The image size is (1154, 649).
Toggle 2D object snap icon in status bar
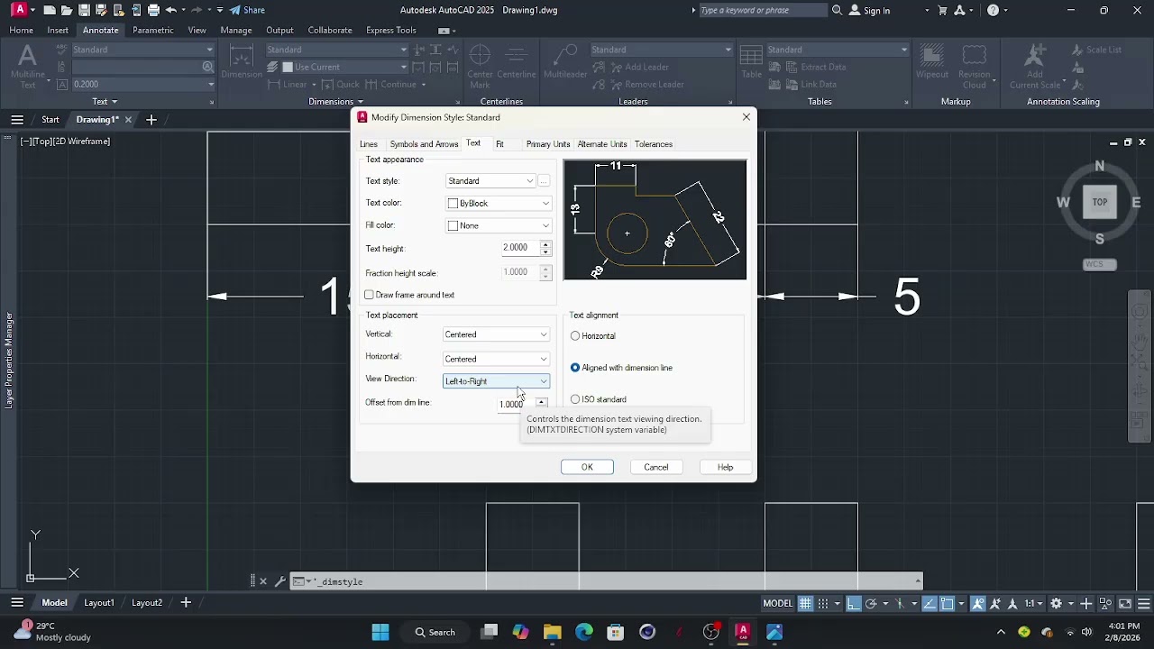948,604
